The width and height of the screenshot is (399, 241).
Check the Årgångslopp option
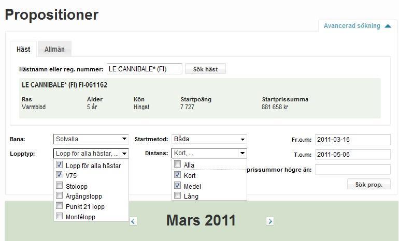tap(59, 195)
